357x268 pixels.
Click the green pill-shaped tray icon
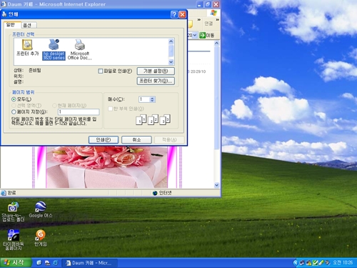(x=321, y=263)
